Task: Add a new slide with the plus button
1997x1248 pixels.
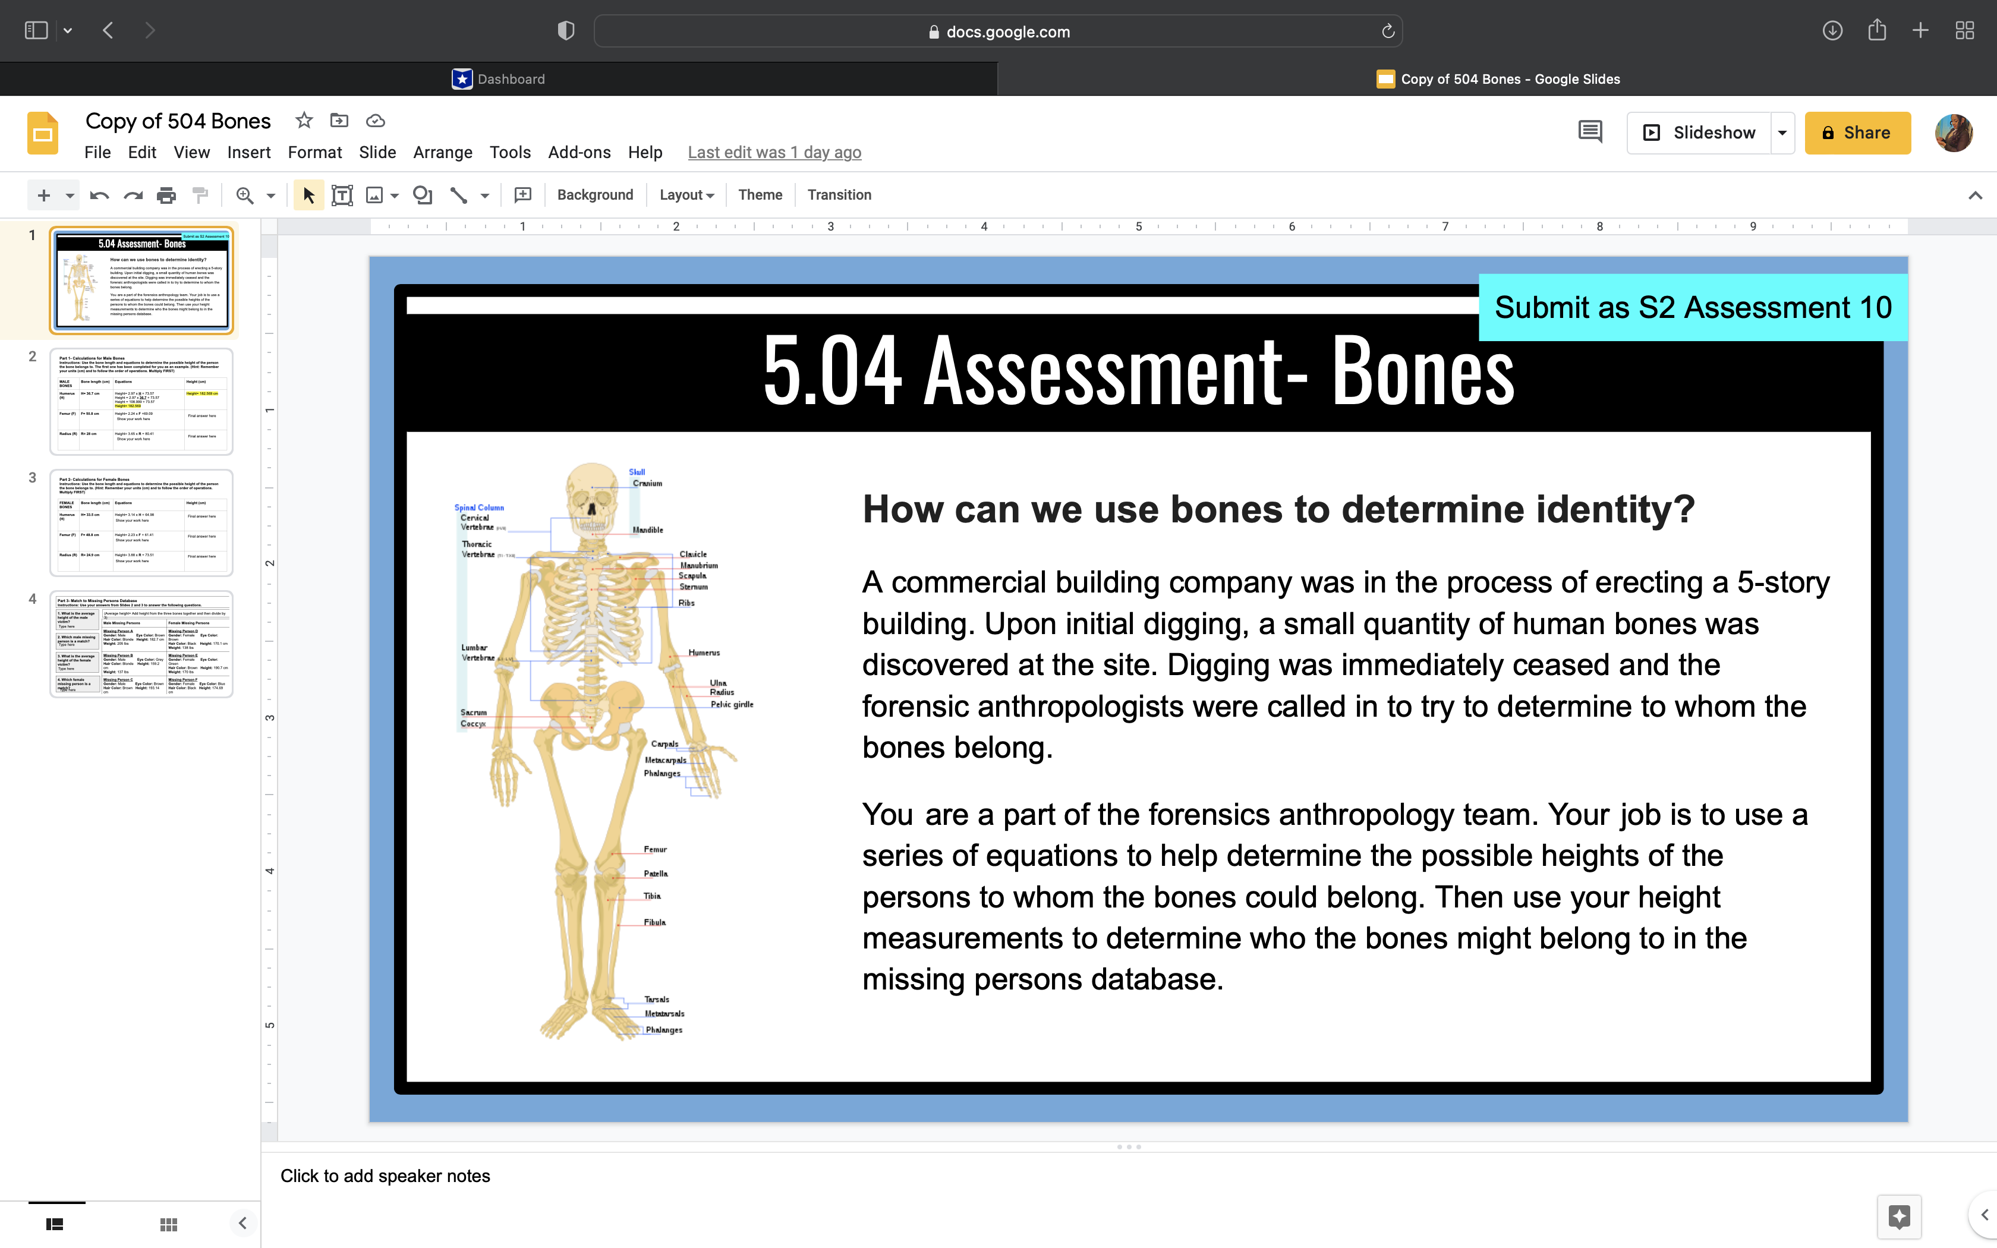Action: click(44, 195)
